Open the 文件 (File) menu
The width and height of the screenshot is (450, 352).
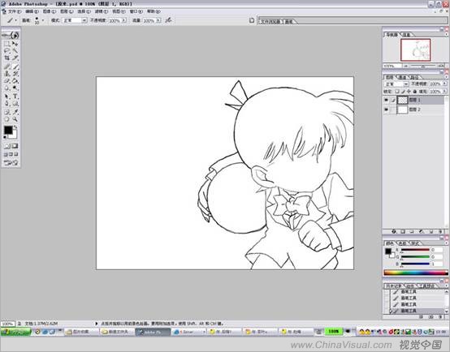coord(14,11)
